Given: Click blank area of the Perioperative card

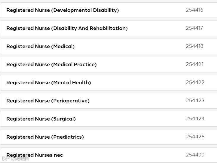Looking at the screenshot, I should [136, 101].
